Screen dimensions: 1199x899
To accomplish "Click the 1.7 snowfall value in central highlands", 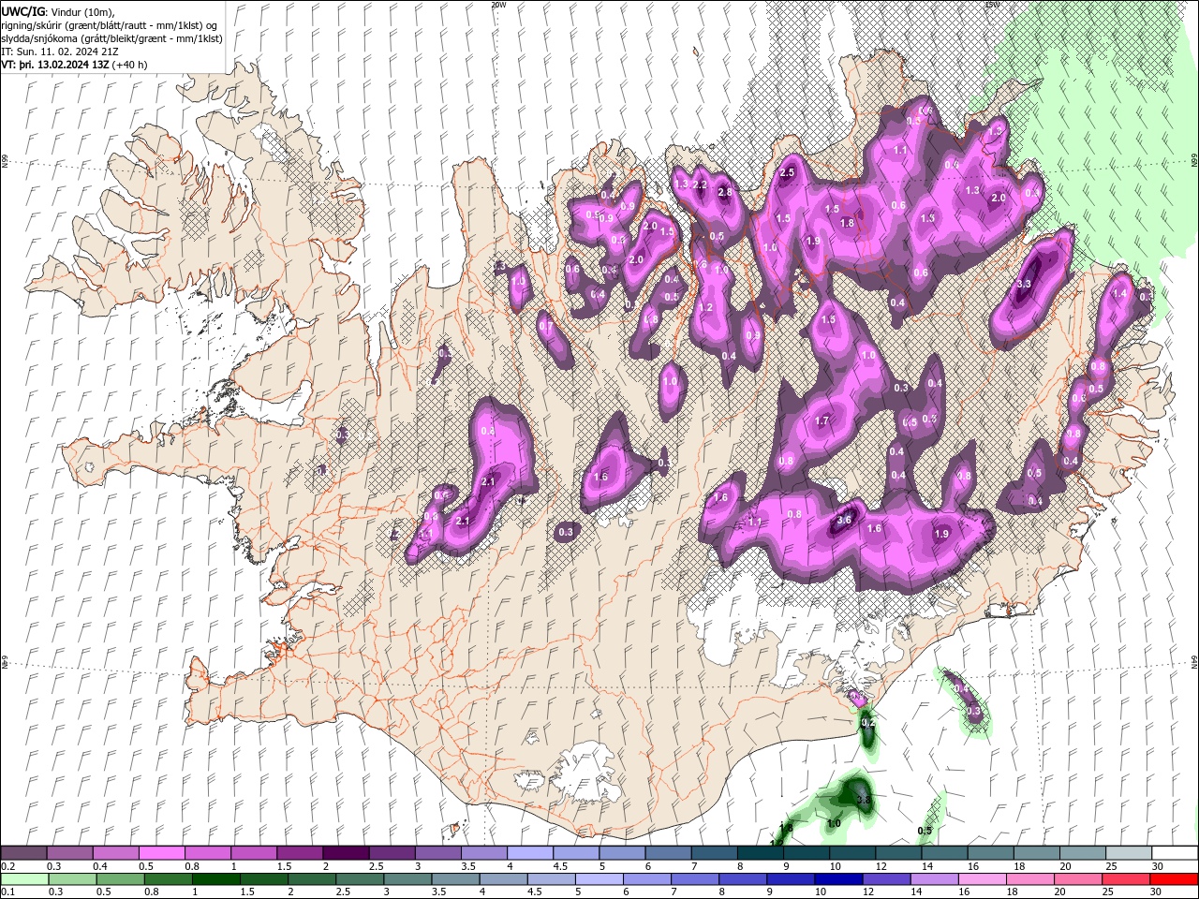I will pyautogui.click(x=822, y=420).
